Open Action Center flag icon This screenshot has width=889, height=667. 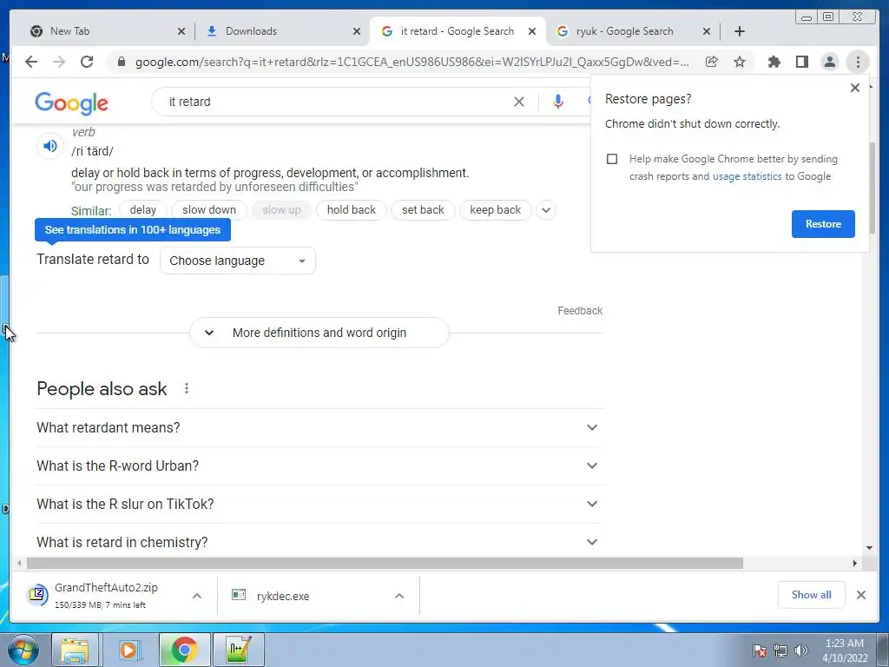click(x=759, y=650)
